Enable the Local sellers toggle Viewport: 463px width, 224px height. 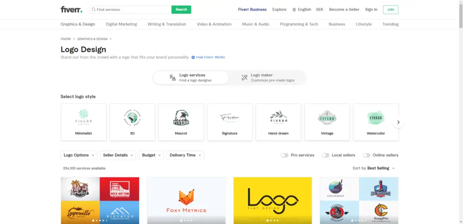pos(326,155)
